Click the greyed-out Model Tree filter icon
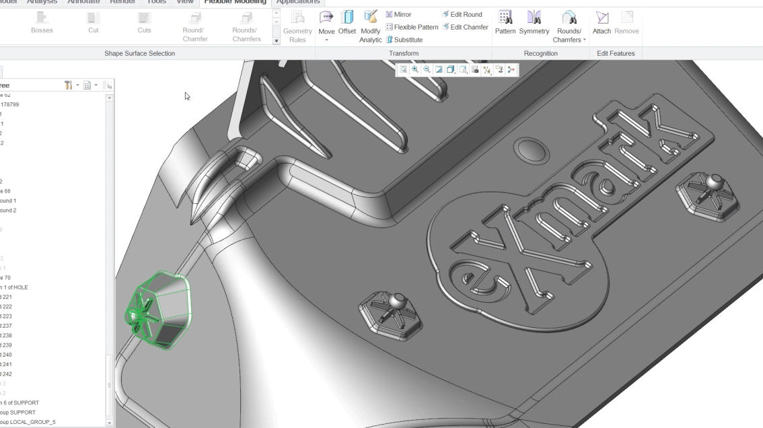Viewport: 763px width, 428px height. coord(108,85)
